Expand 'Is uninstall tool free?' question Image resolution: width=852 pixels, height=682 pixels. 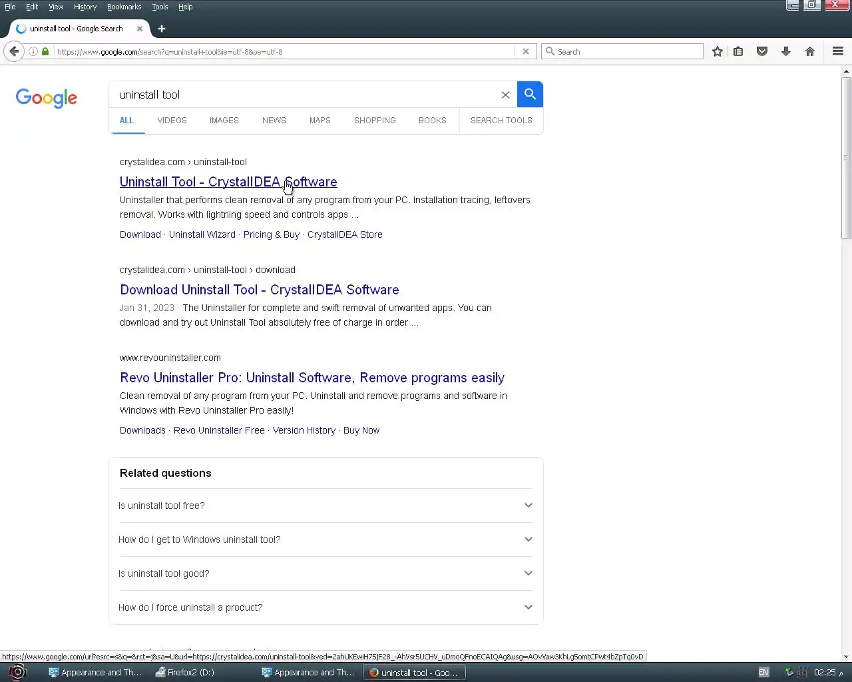coord(325,506)
